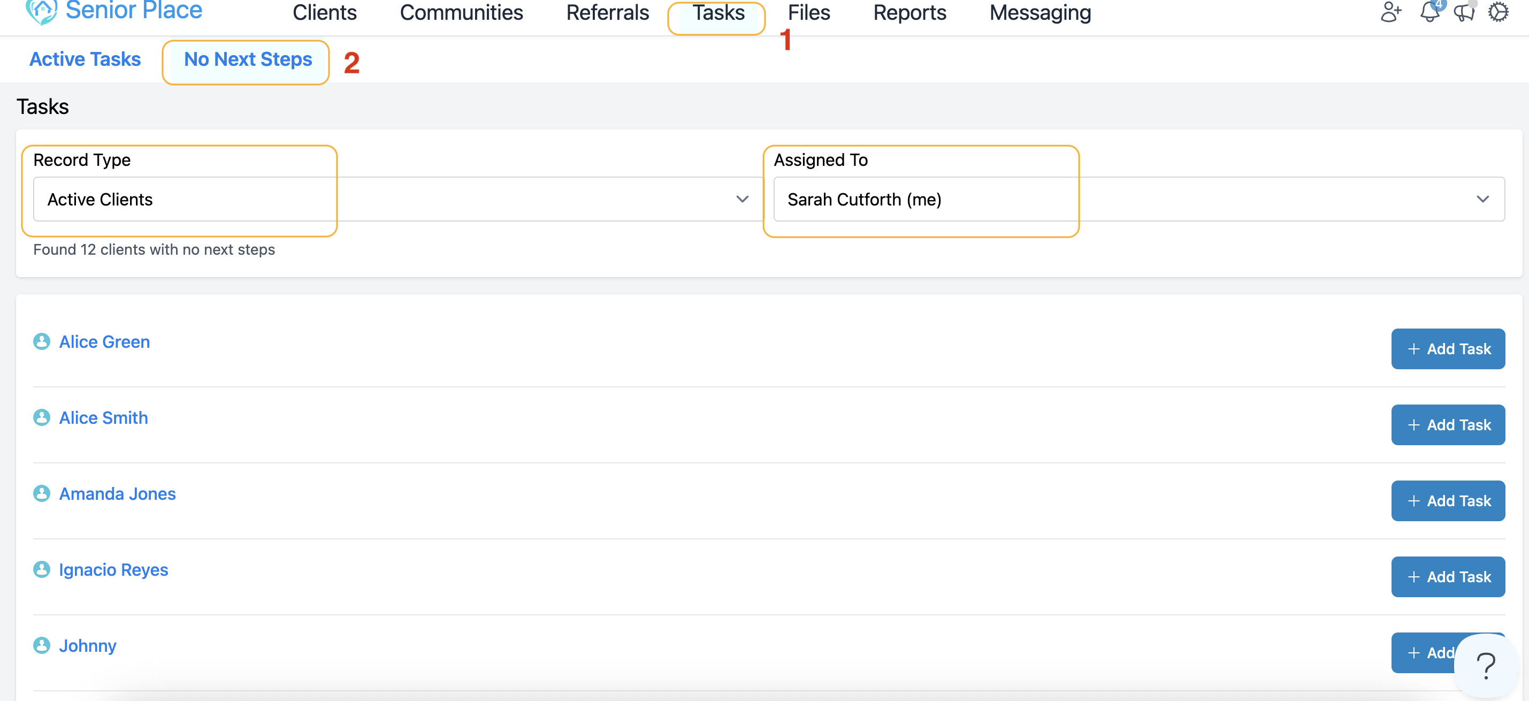Open the Communities menu
The width and height of the screenshot is (1529, 701).
point(461,12)
